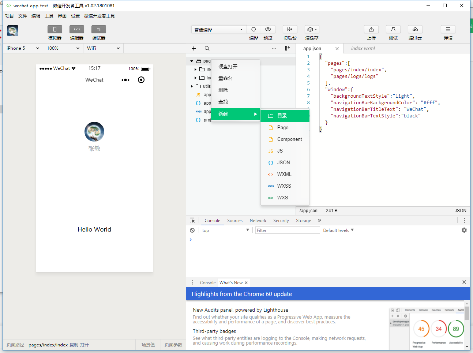The width and height of the screenshot is (473, 353).
Task: Choose Page from the 新建 submenu
Action: click(285, 127)
